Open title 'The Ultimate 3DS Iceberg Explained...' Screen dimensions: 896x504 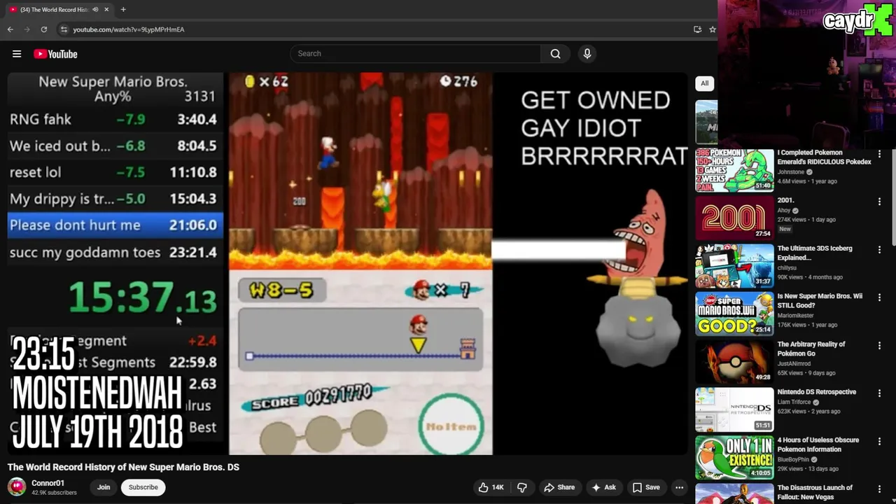[x=815, y=253]
